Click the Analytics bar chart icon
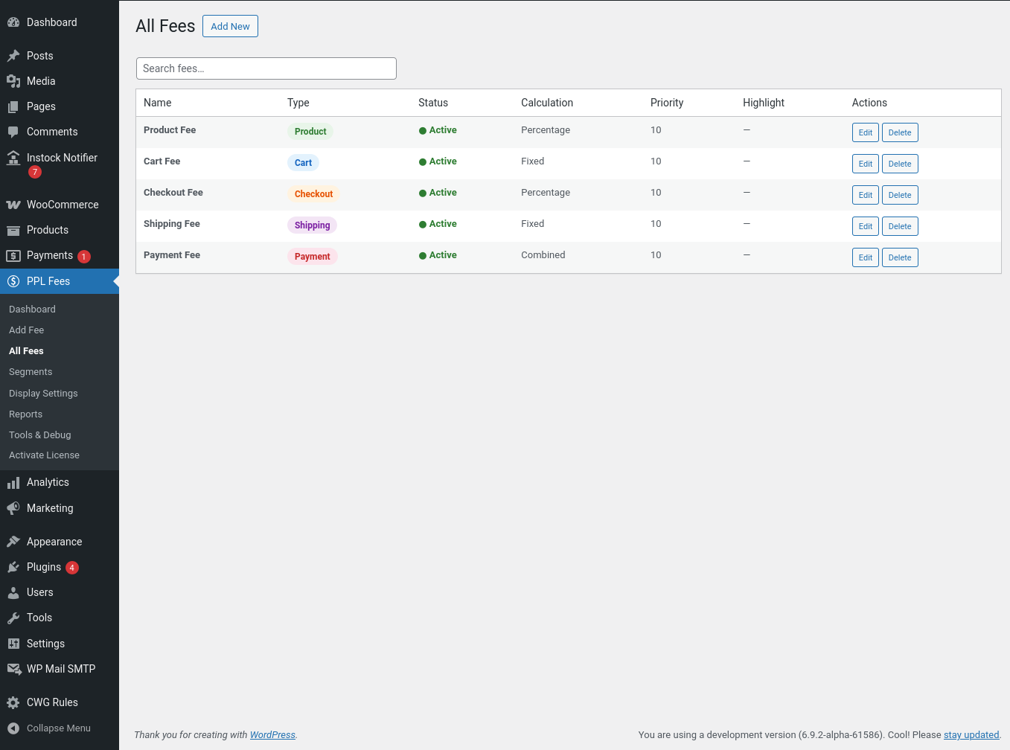Viewport: 1010px width, 750px height. 13,483
